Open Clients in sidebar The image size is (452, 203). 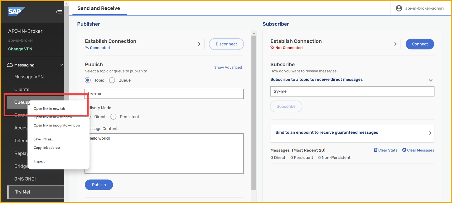22,89
